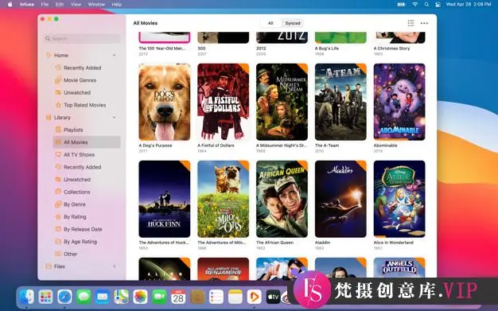
Task: Open A Midsummer Night's Dream poster
Action: (x=282, y=102)
